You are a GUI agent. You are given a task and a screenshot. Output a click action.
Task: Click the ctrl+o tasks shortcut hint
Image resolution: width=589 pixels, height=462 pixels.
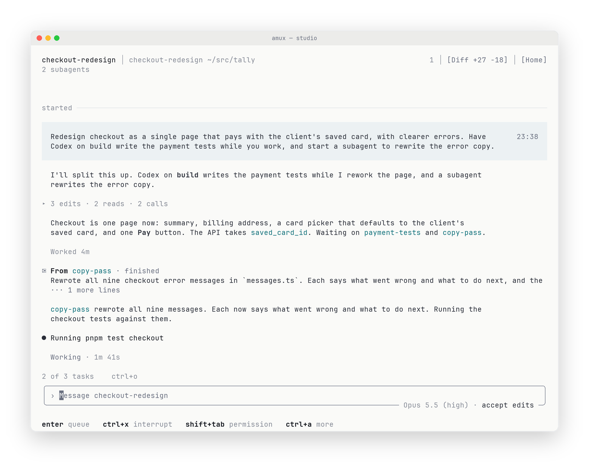pyautogui.click(x=124, y=376)
